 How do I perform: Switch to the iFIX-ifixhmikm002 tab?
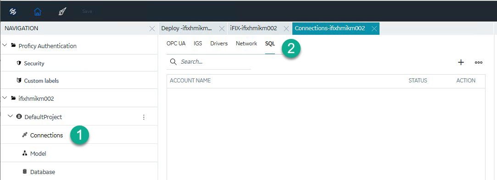click(x=254, y=28)
